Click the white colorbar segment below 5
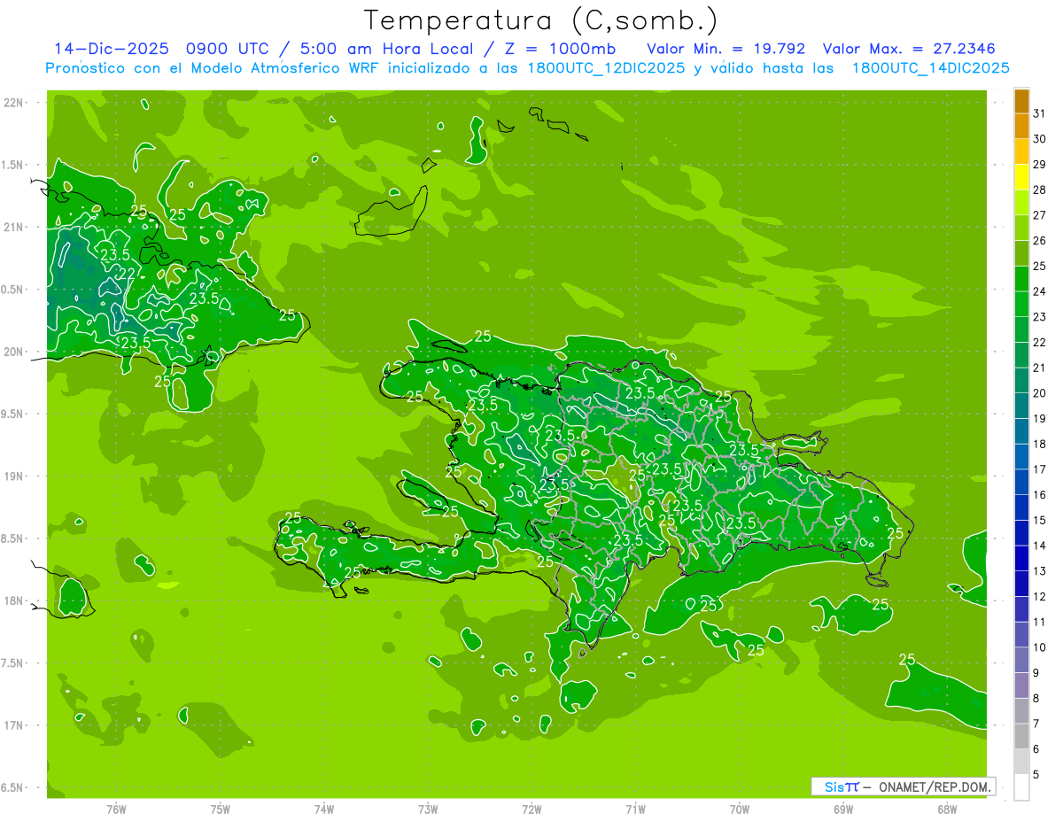This screenshot has width=1063, height=821. [1021, 786]
